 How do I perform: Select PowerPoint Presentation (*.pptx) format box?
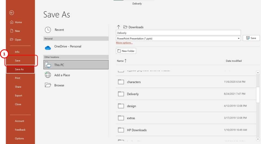pyautogui.click(x=178, y=38)
